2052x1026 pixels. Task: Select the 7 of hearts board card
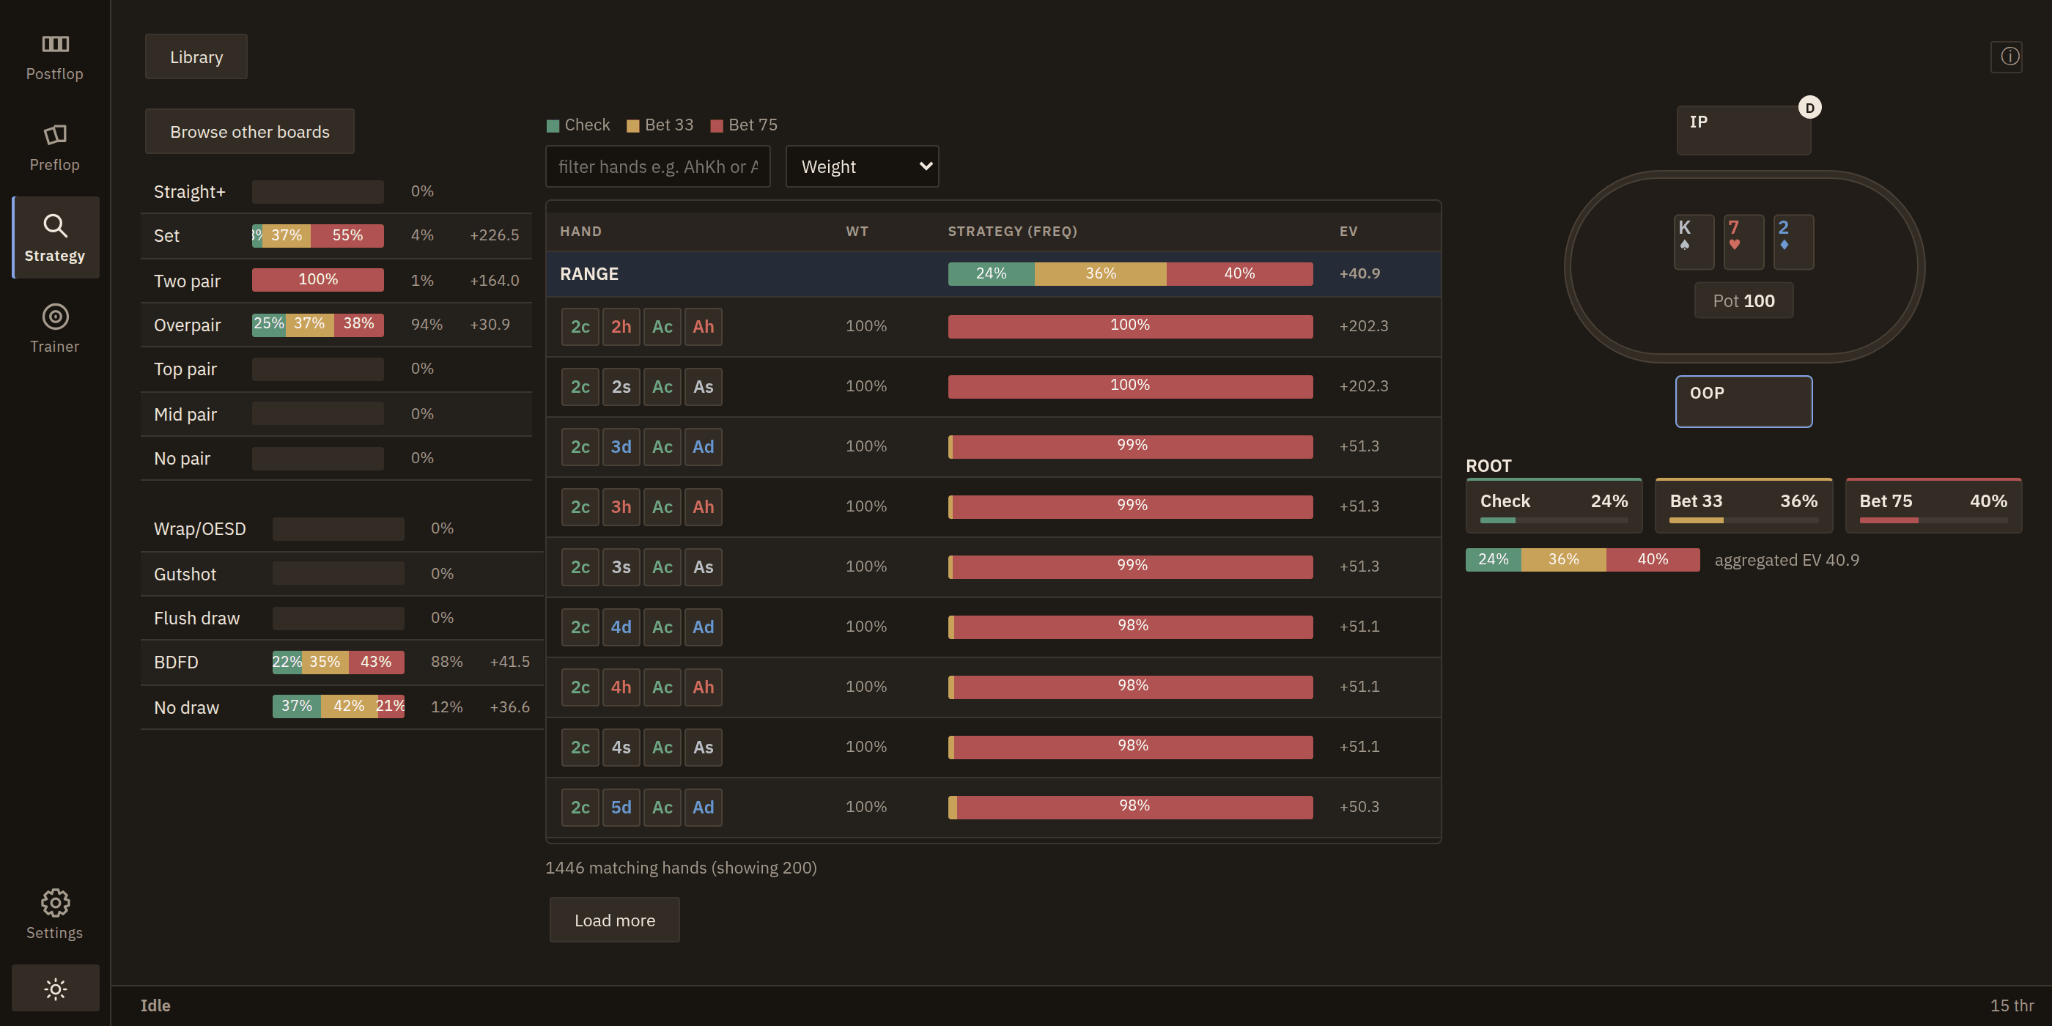tap(1743, 241)
